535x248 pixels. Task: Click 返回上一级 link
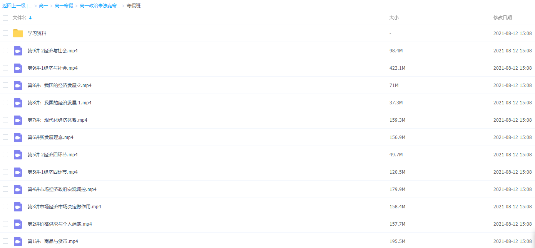click(14, 6)
